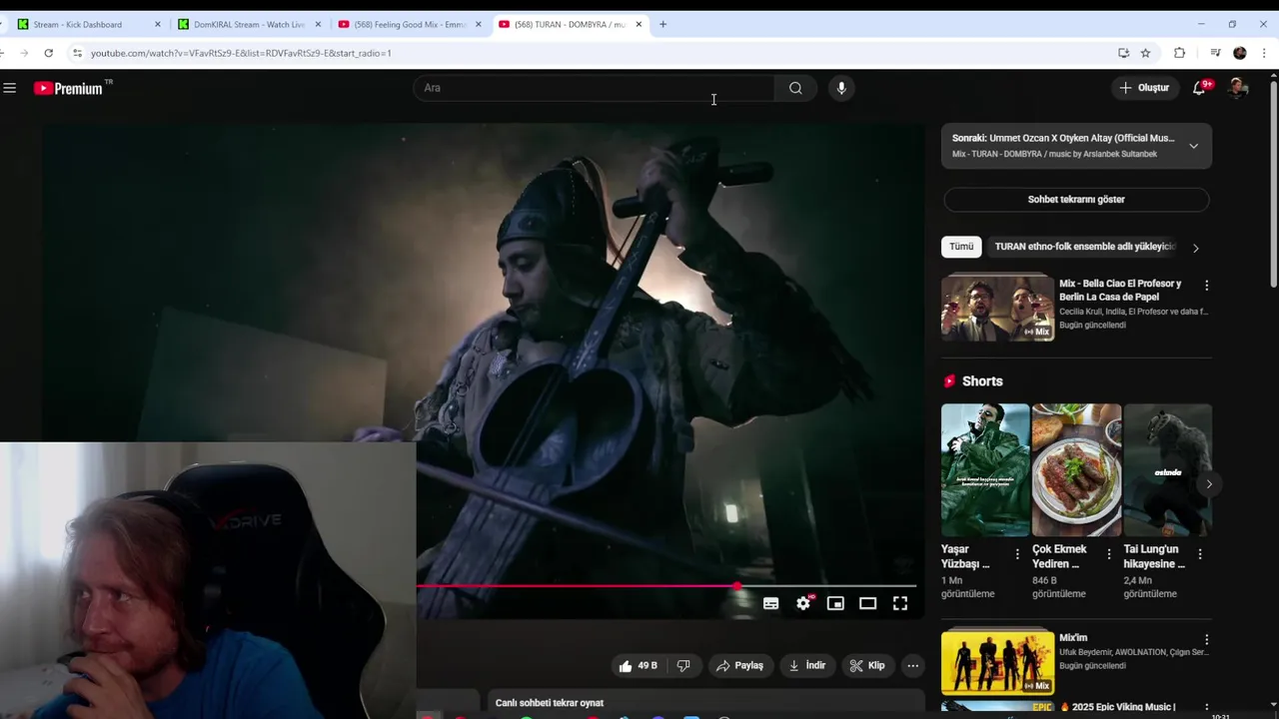This screenshot has height=719, width=1279.
Task: Open options for Yaşar Yüzbaşı short
Action: click(x=1017, y=554)
